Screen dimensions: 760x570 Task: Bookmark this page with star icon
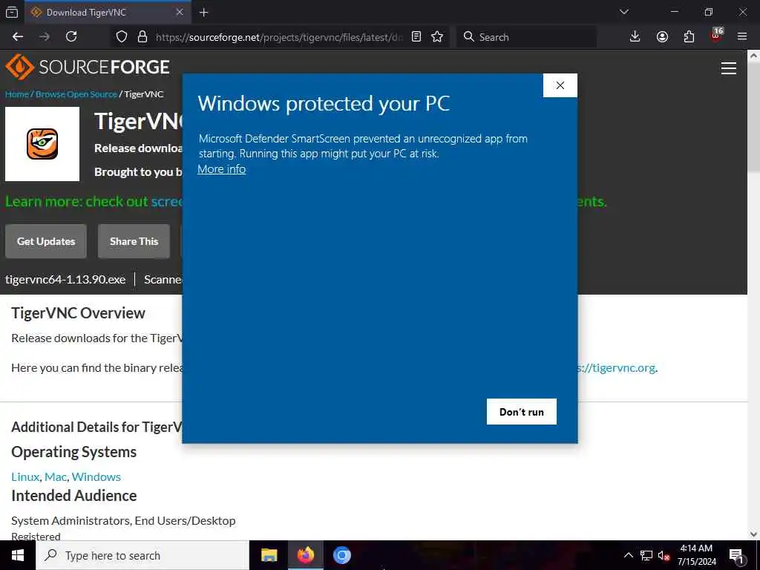pos(437,37)
